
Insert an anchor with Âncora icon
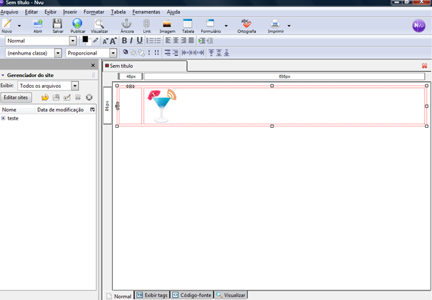127,24
